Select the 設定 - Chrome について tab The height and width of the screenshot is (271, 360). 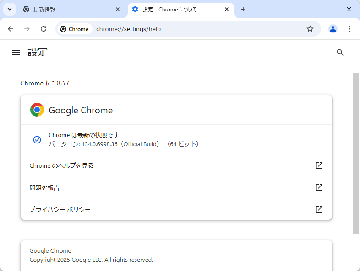tap(181, 10)
